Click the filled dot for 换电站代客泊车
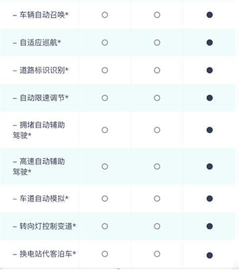This screenshot has width=239, height=270. pyautogui.click(x=209, y=255)
